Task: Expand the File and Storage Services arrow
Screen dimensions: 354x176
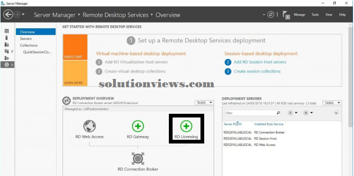Action: coord(12,52)
